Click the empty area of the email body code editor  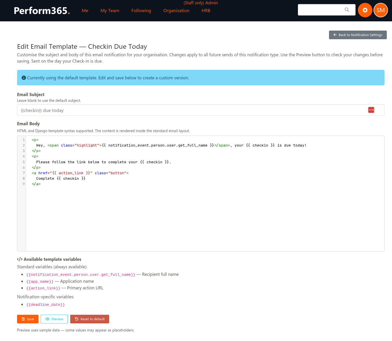coord(205,219)
